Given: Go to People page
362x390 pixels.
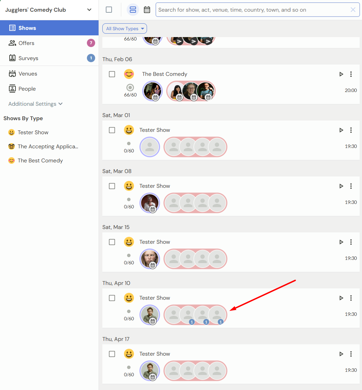Looking at the screenshot, I should click(49, 89).
